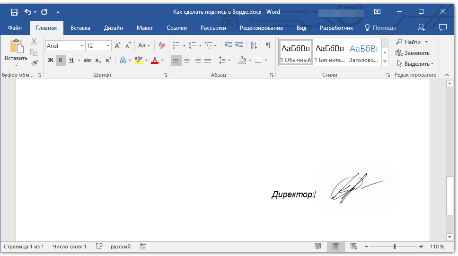Apply bulleted list icon
The height and width of the screenshot is (256, 458).
pos(176,45)
